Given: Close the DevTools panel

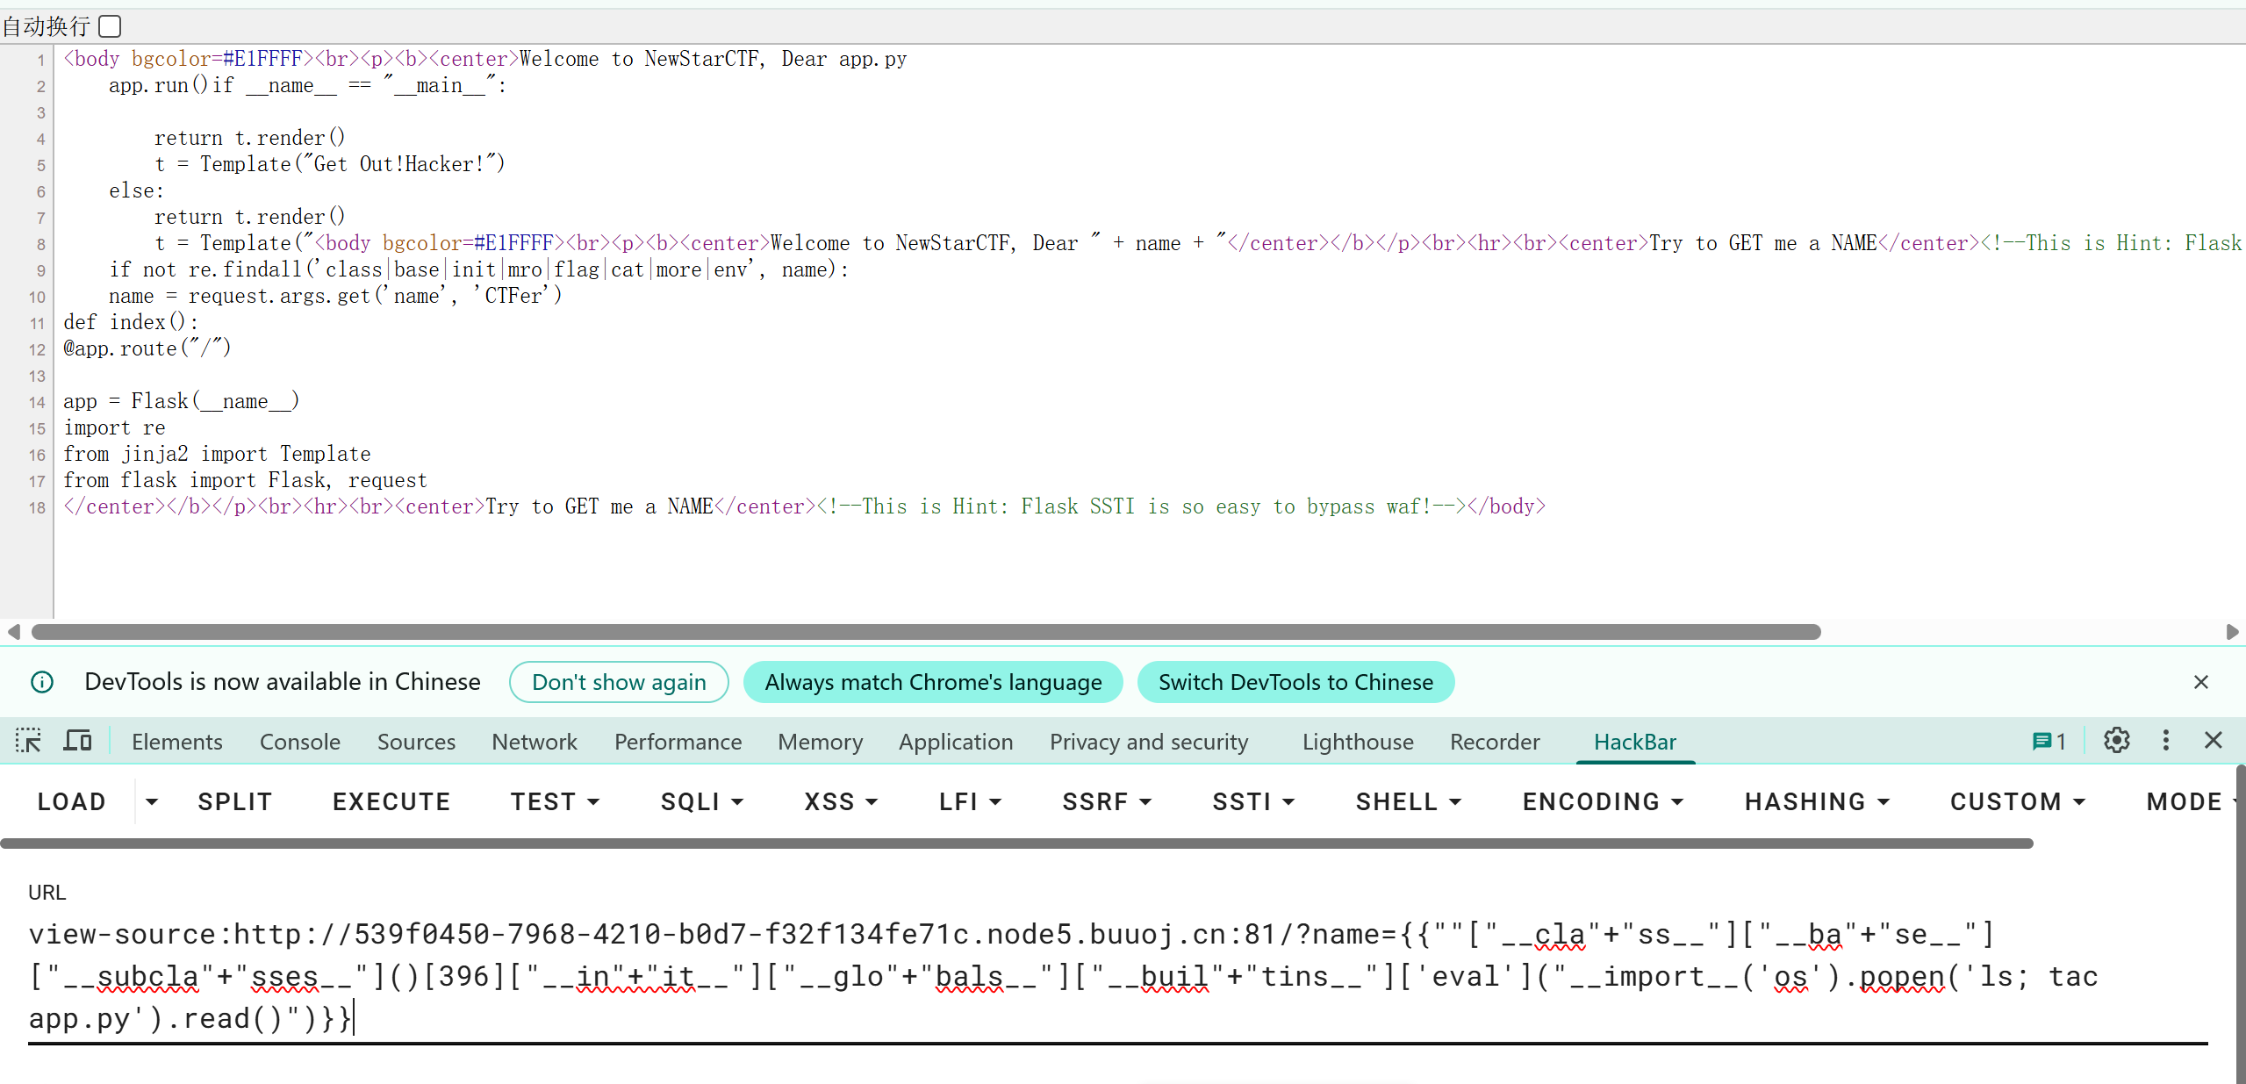Looking at the screenshot, I should coord(2214,742).
